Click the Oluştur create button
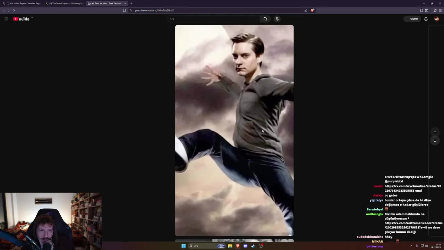The width and height of the screenshot is (444, 250). click(x=412, y=19)
